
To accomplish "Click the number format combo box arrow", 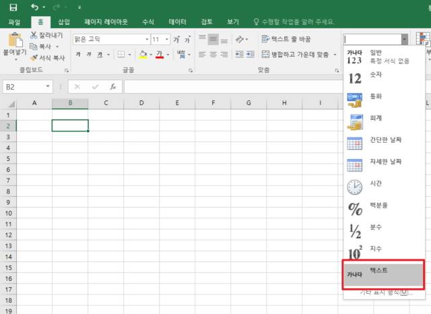I will click(x=404, y=39).
